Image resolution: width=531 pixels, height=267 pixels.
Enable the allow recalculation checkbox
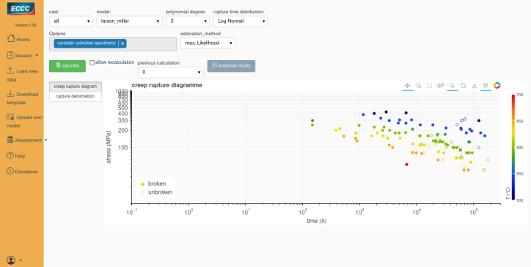tap(92, 62)
